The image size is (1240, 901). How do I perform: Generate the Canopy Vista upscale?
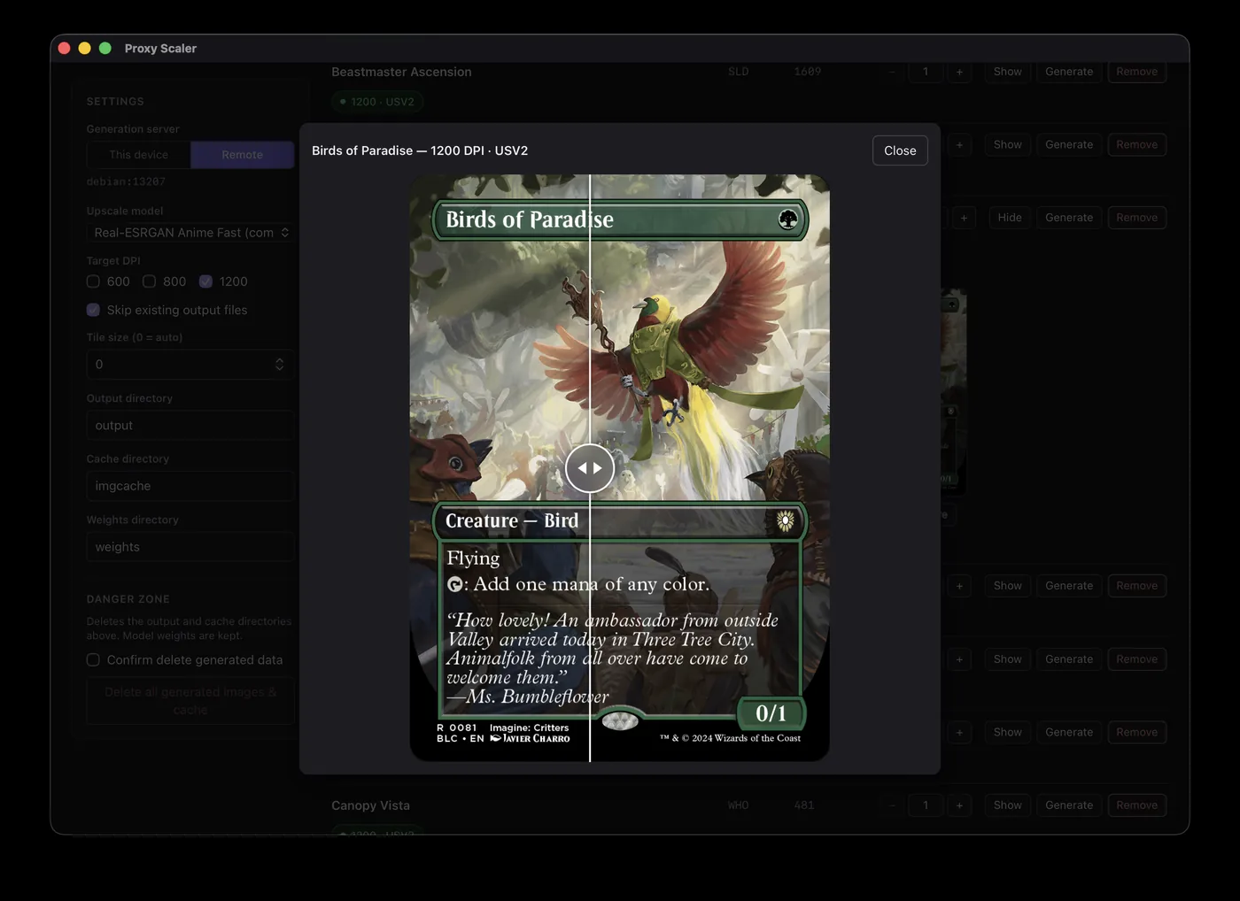1069,805
